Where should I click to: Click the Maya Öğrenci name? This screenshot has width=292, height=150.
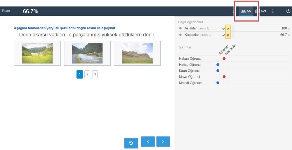[x=190, y=77]
